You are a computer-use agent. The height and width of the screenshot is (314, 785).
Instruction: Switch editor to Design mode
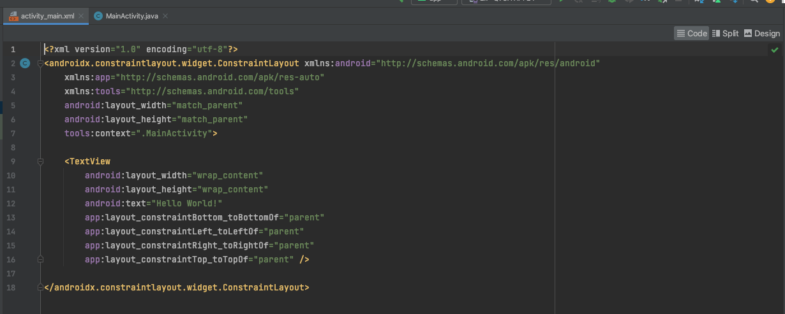[x=761, y=34]
